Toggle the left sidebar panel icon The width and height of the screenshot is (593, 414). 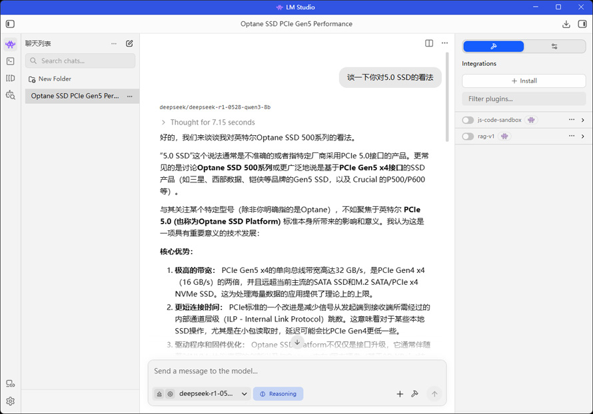[x=10, y=24]
